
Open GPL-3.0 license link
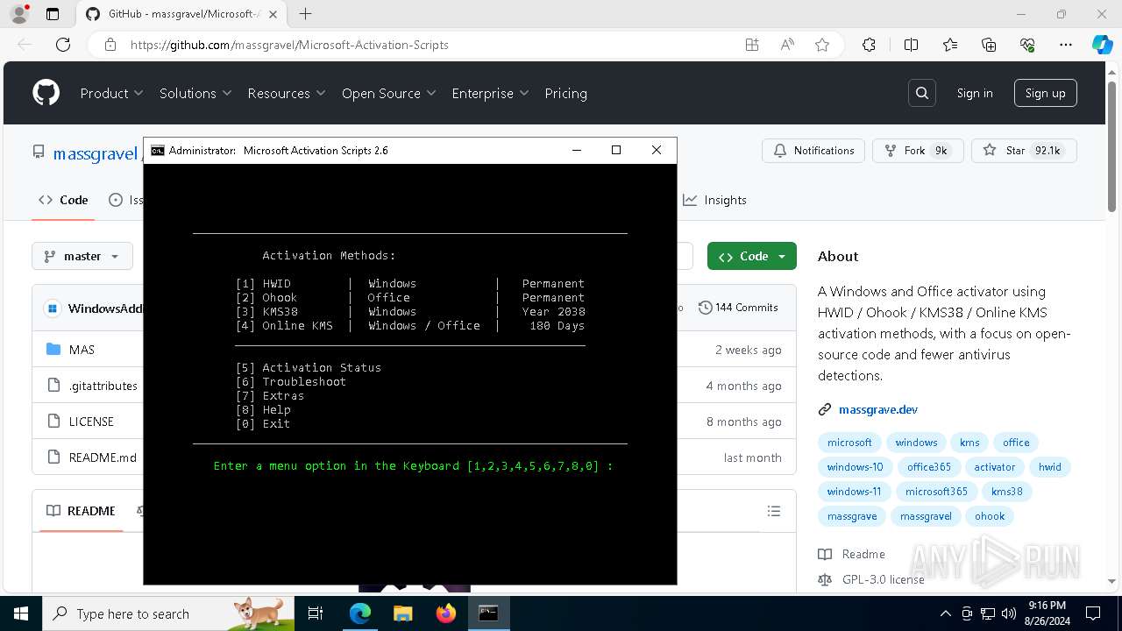click(x=883, y=579)
